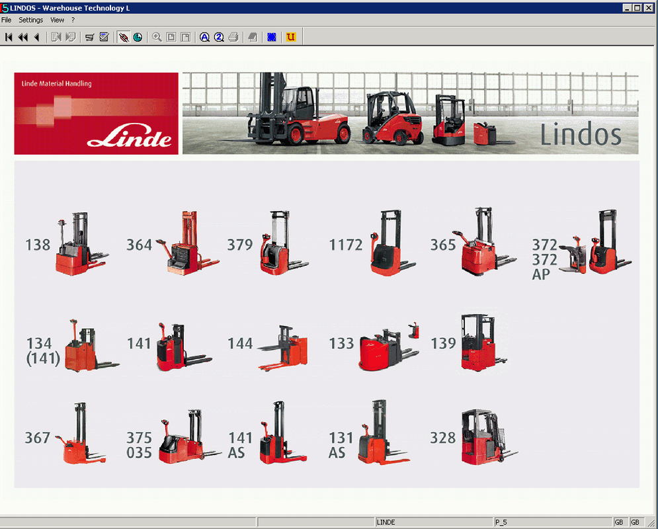Click the LINDOS title bar app icon
658x529 pixels.
pos(5,8)
